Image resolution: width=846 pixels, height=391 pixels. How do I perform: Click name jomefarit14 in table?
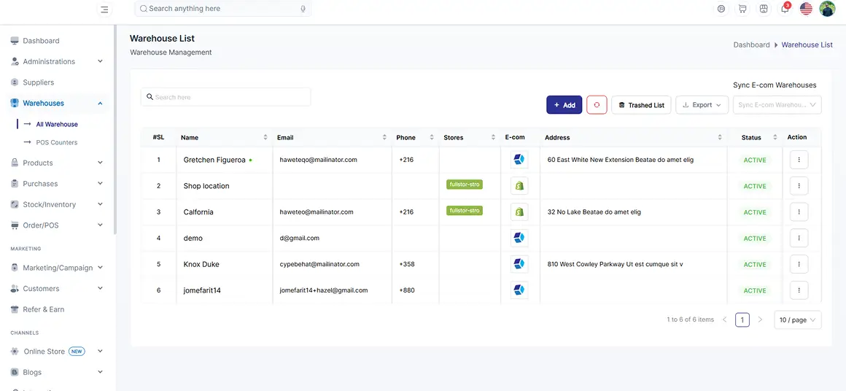202,290
